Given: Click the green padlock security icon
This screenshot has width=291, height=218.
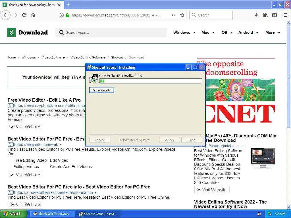Looking at the screenshot, I should [x=67, y=15].
